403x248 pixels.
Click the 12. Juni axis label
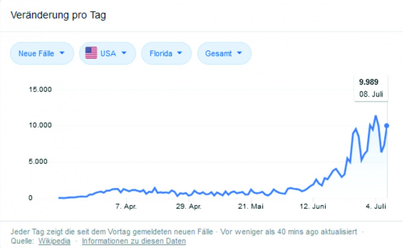point(313,207)
